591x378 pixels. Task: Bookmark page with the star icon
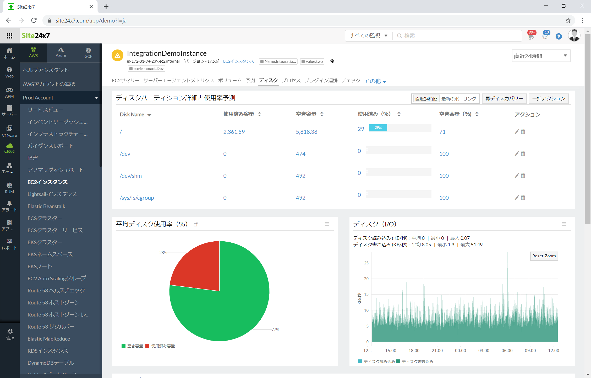pos(568,20)
